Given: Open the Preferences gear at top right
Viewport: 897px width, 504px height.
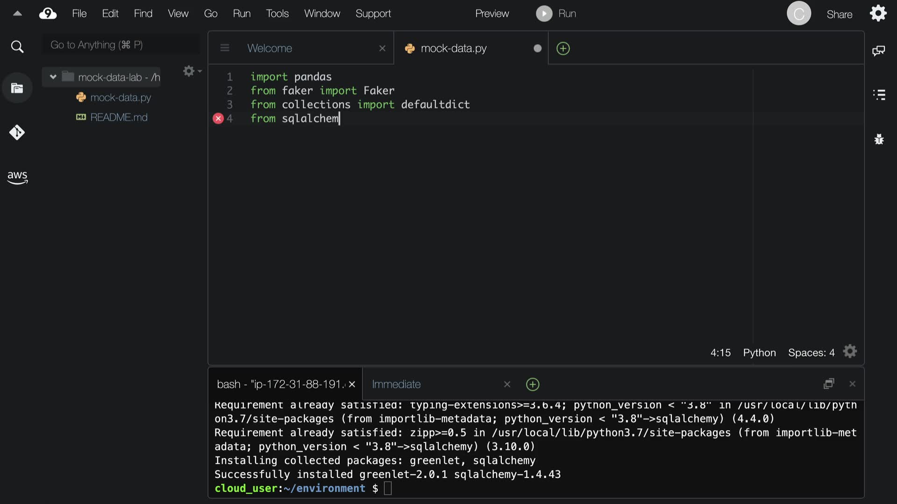Looking at the screenshot, I should coord(878,14).
